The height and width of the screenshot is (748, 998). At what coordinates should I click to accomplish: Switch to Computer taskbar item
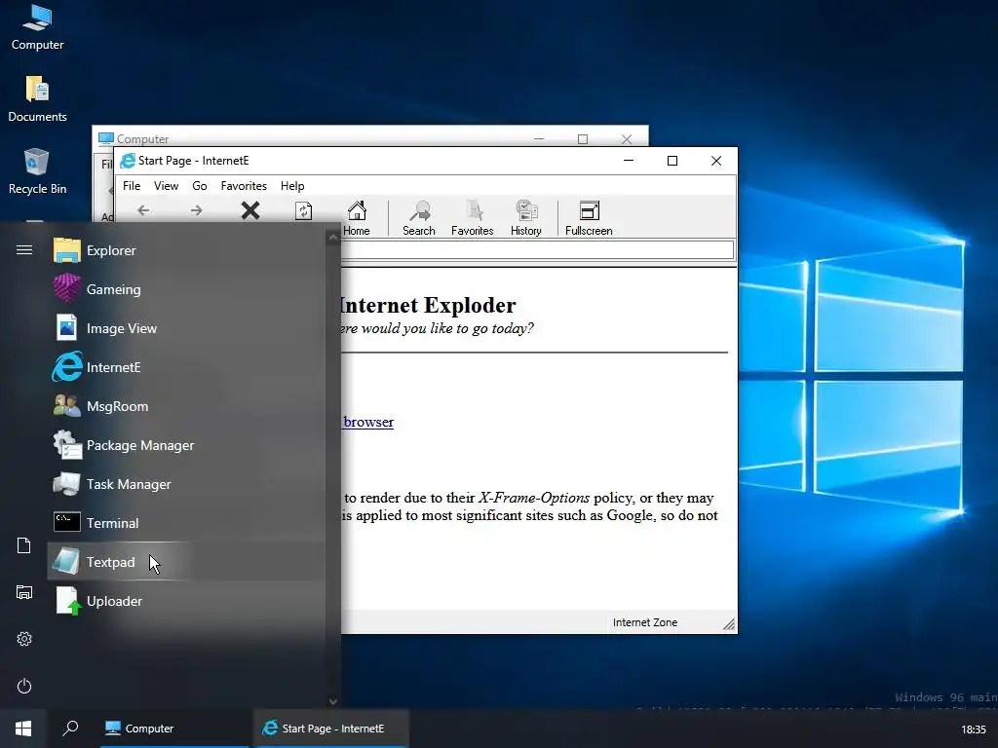click(x=174, y=729)
